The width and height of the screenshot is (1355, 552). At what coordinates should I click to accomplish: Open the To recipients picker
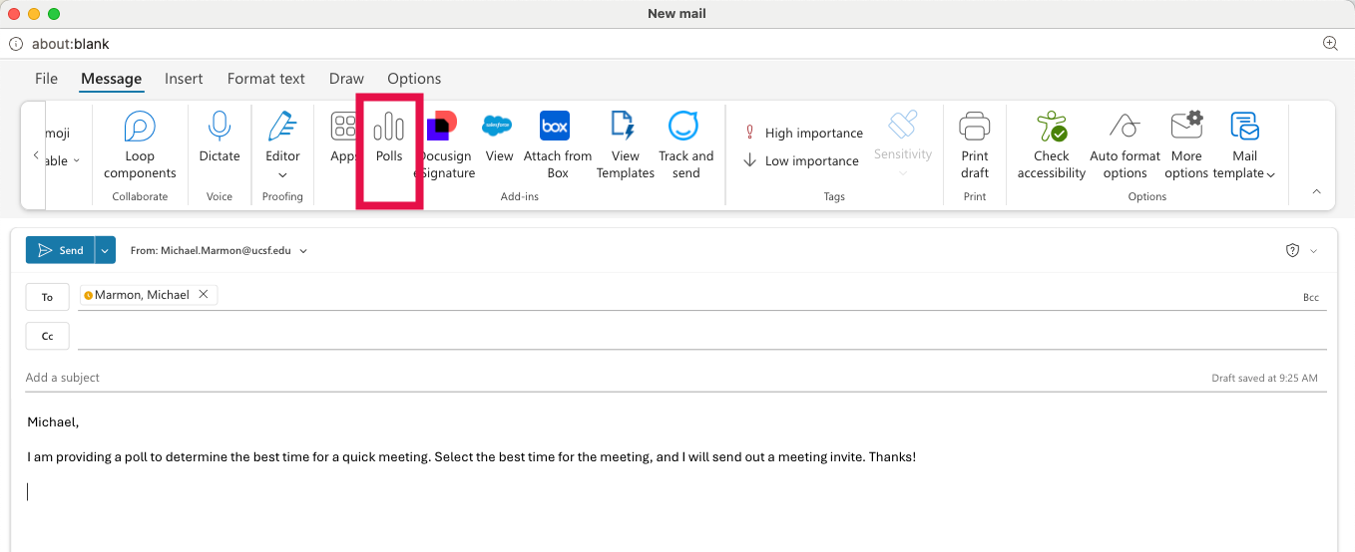click(47, 297)
